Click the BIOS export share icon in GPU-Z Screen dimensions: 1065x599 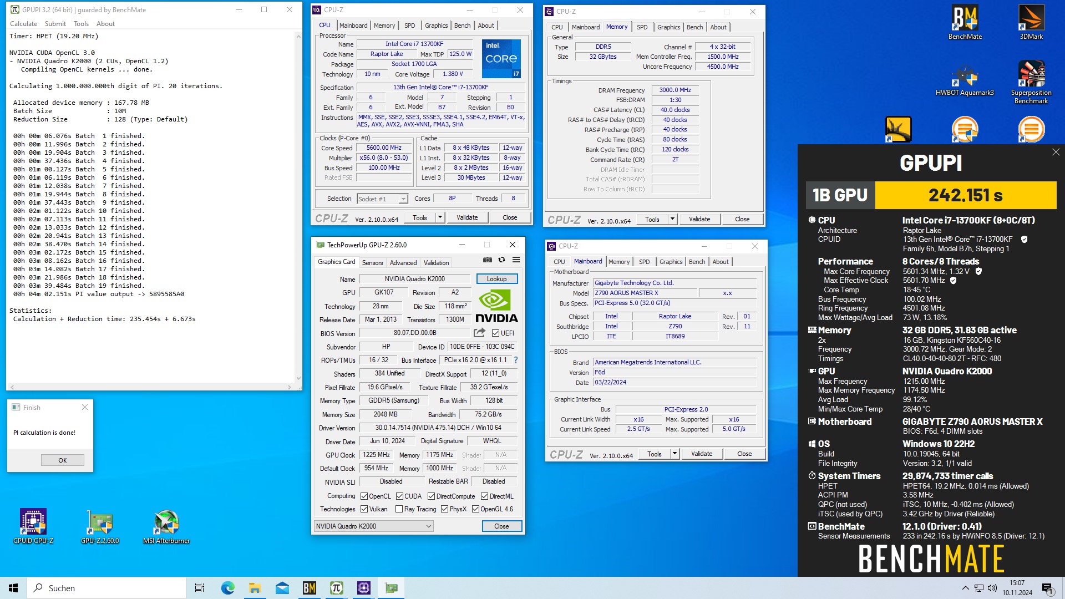479,333
